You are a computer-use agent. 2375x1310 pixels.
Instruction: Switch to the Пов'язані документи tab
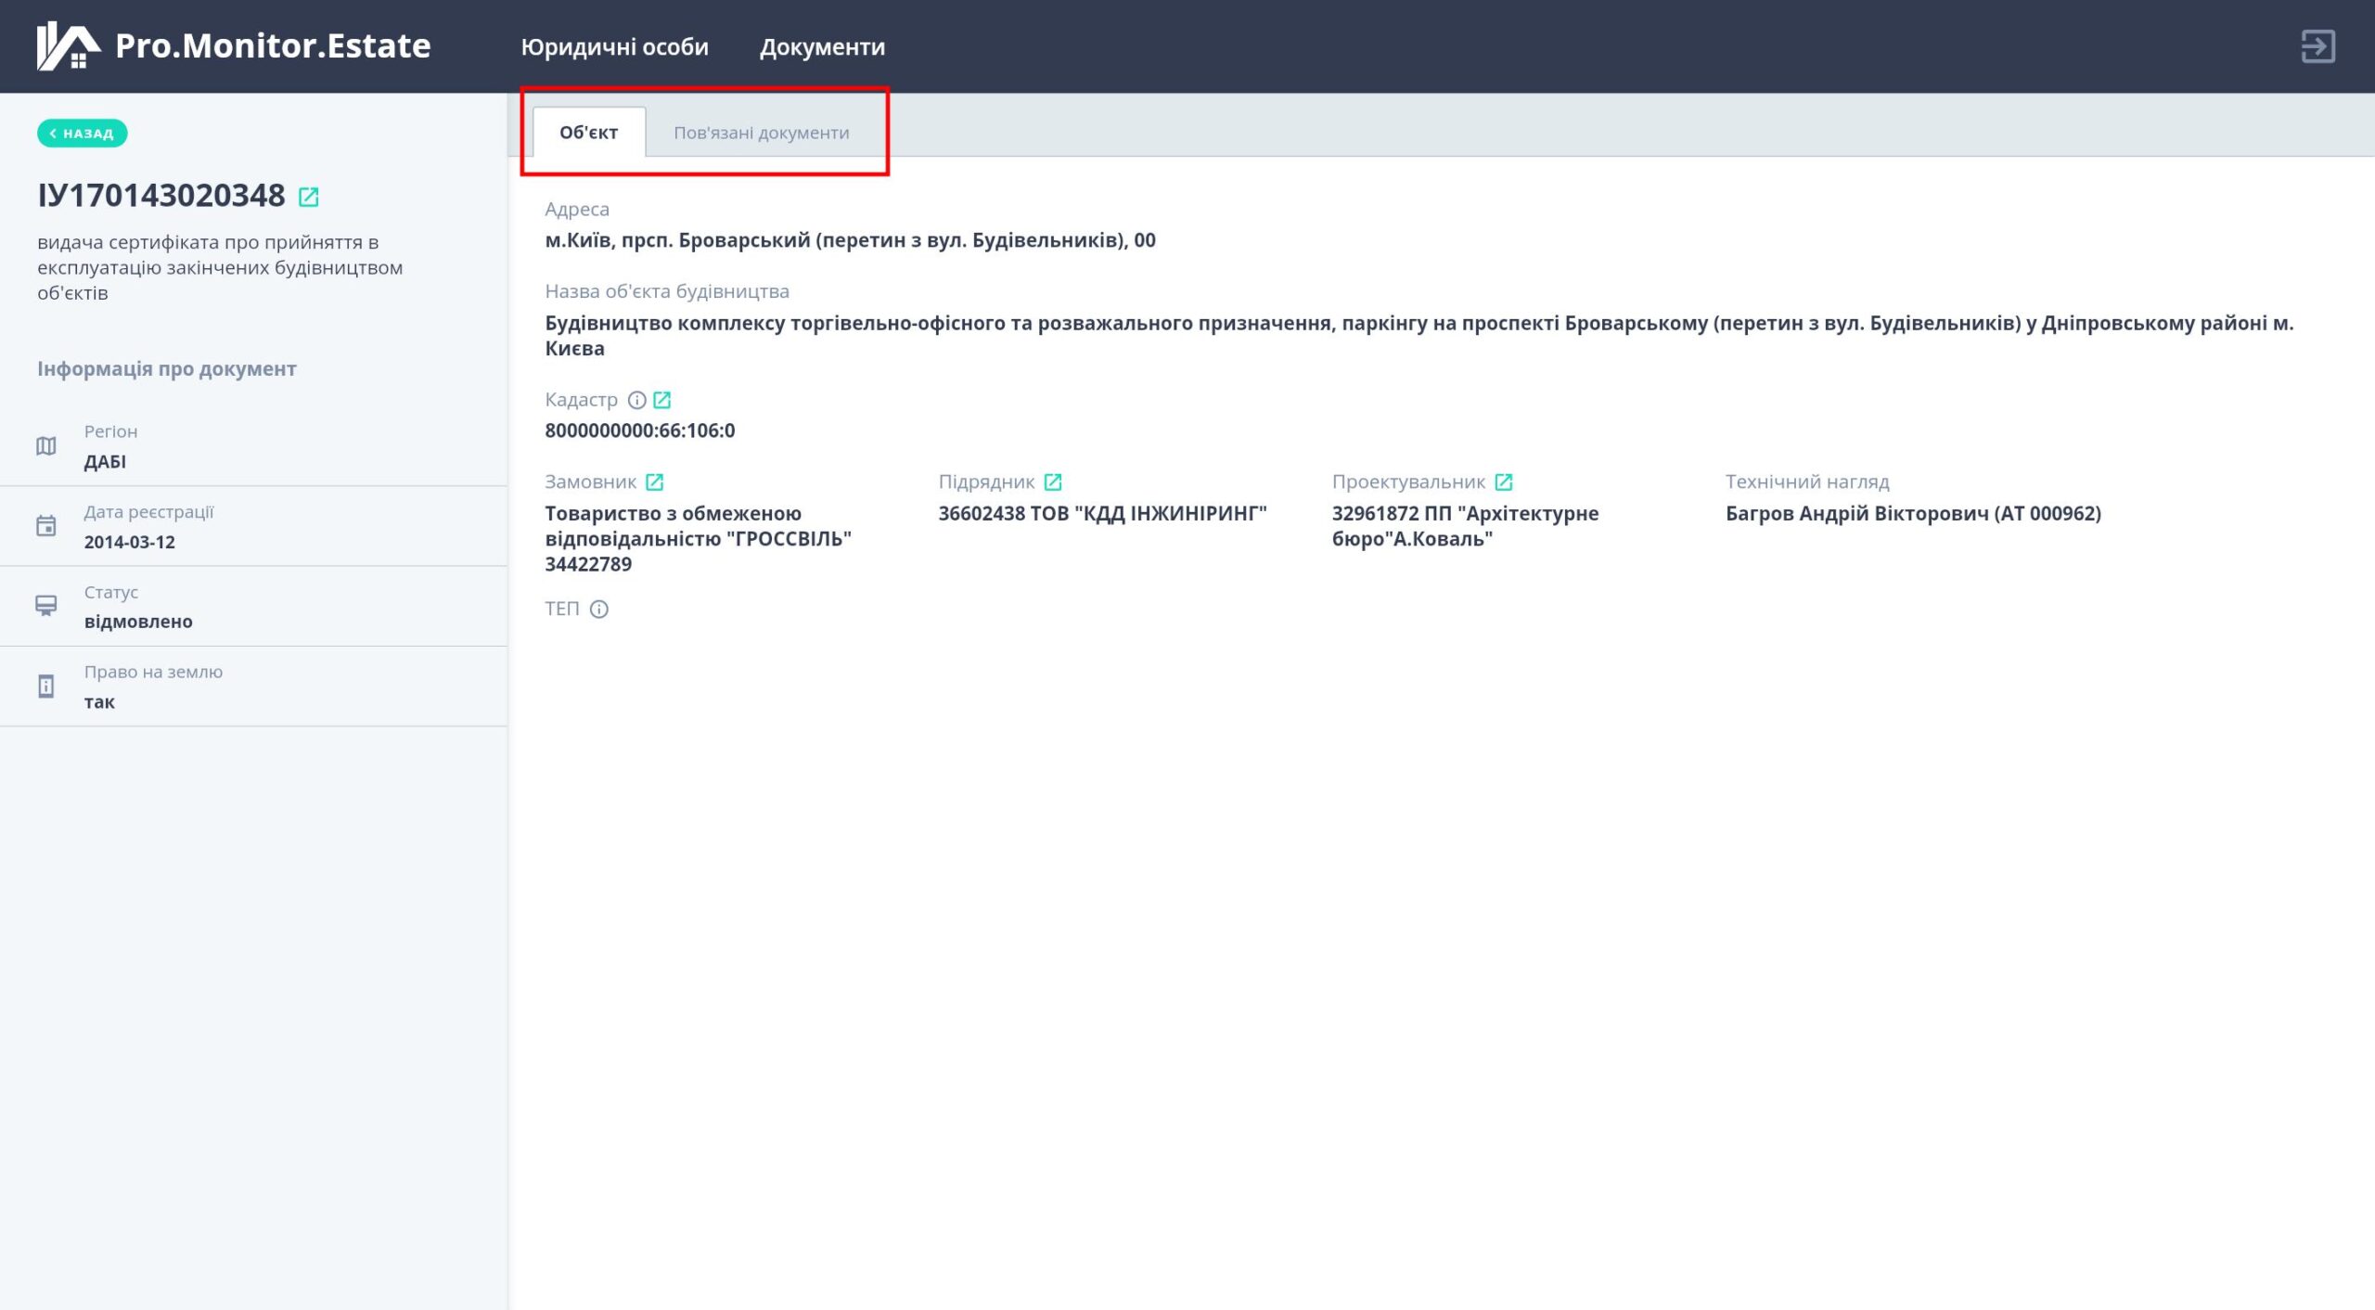pos(762,132)
